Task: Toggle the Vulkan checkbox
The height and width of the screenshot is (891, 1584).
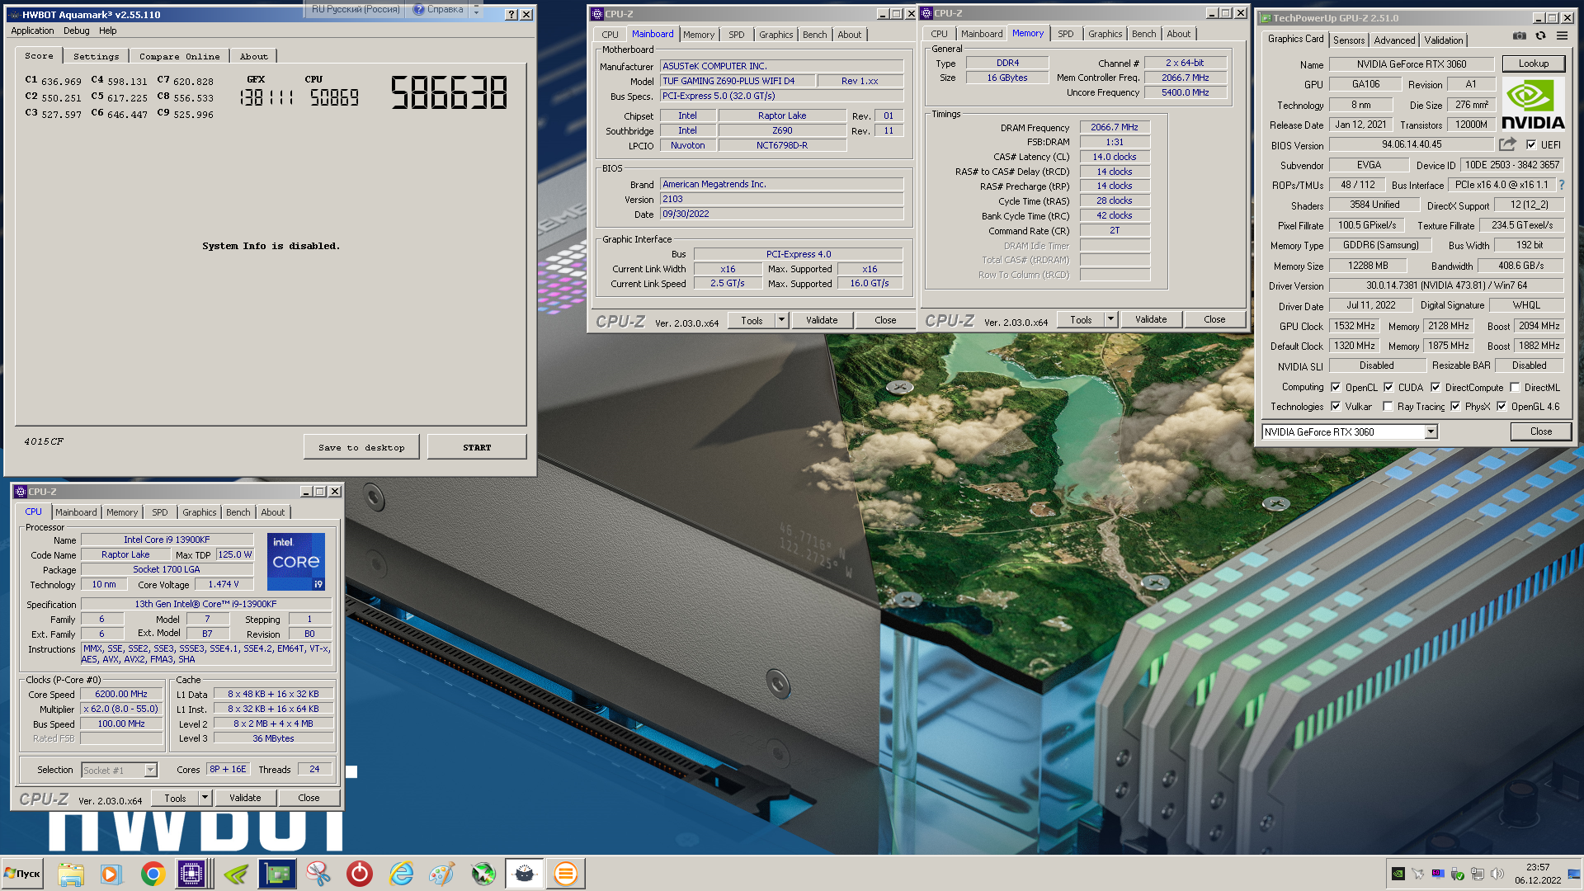Action: coord(1336,406)
